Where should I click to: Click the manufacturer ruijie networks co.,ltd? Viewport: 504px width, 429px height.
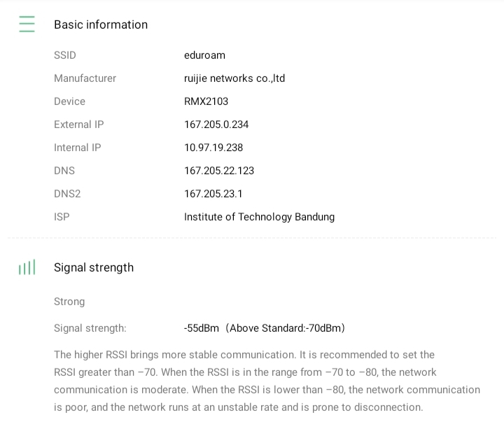coord(234,78)
